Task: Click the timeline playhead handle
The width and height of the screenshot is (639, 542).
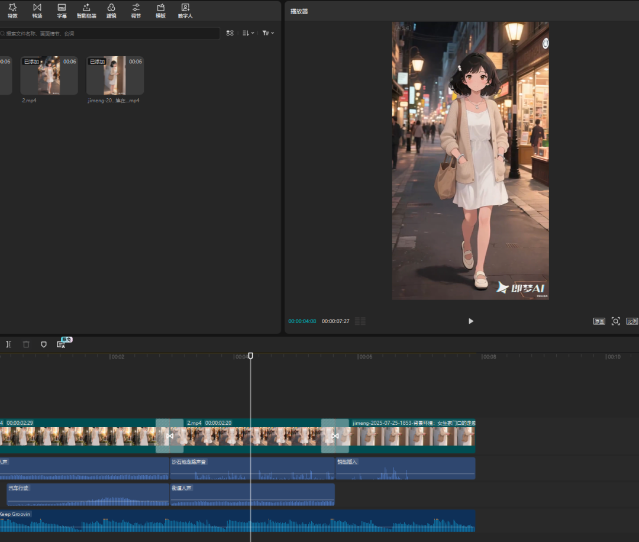Action: pos(251,356)
